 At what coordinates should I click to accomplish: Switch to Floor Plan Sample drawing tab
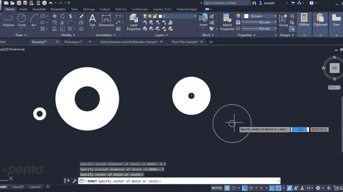coord(184,42)
